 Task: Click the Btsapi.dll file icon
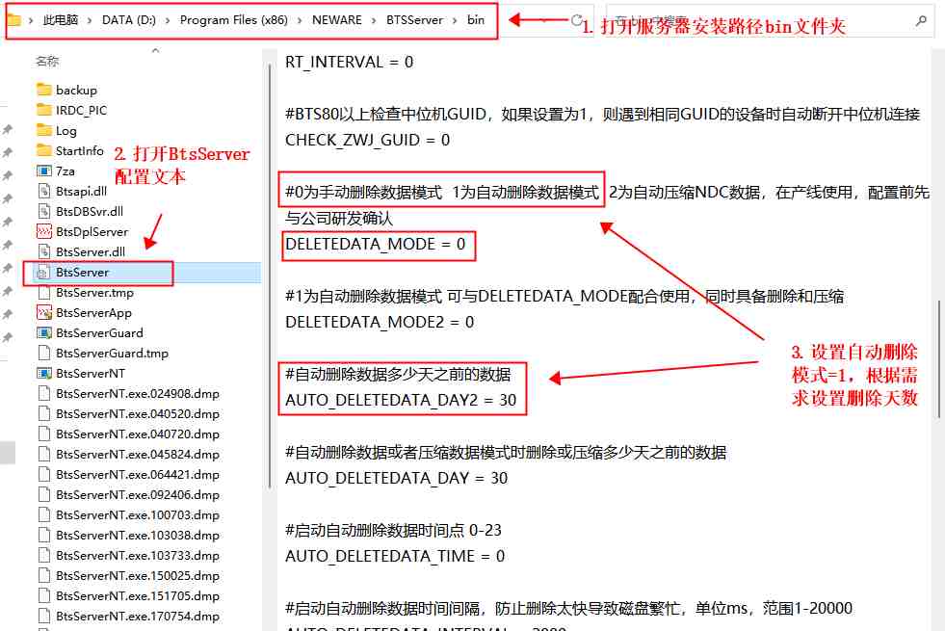43,192
